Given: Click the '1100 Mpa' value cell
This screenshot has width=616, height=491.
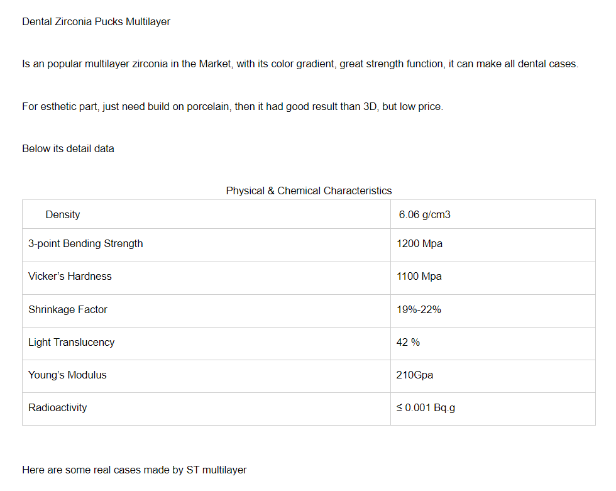Looking at the screenshot, I should (419, 276).
